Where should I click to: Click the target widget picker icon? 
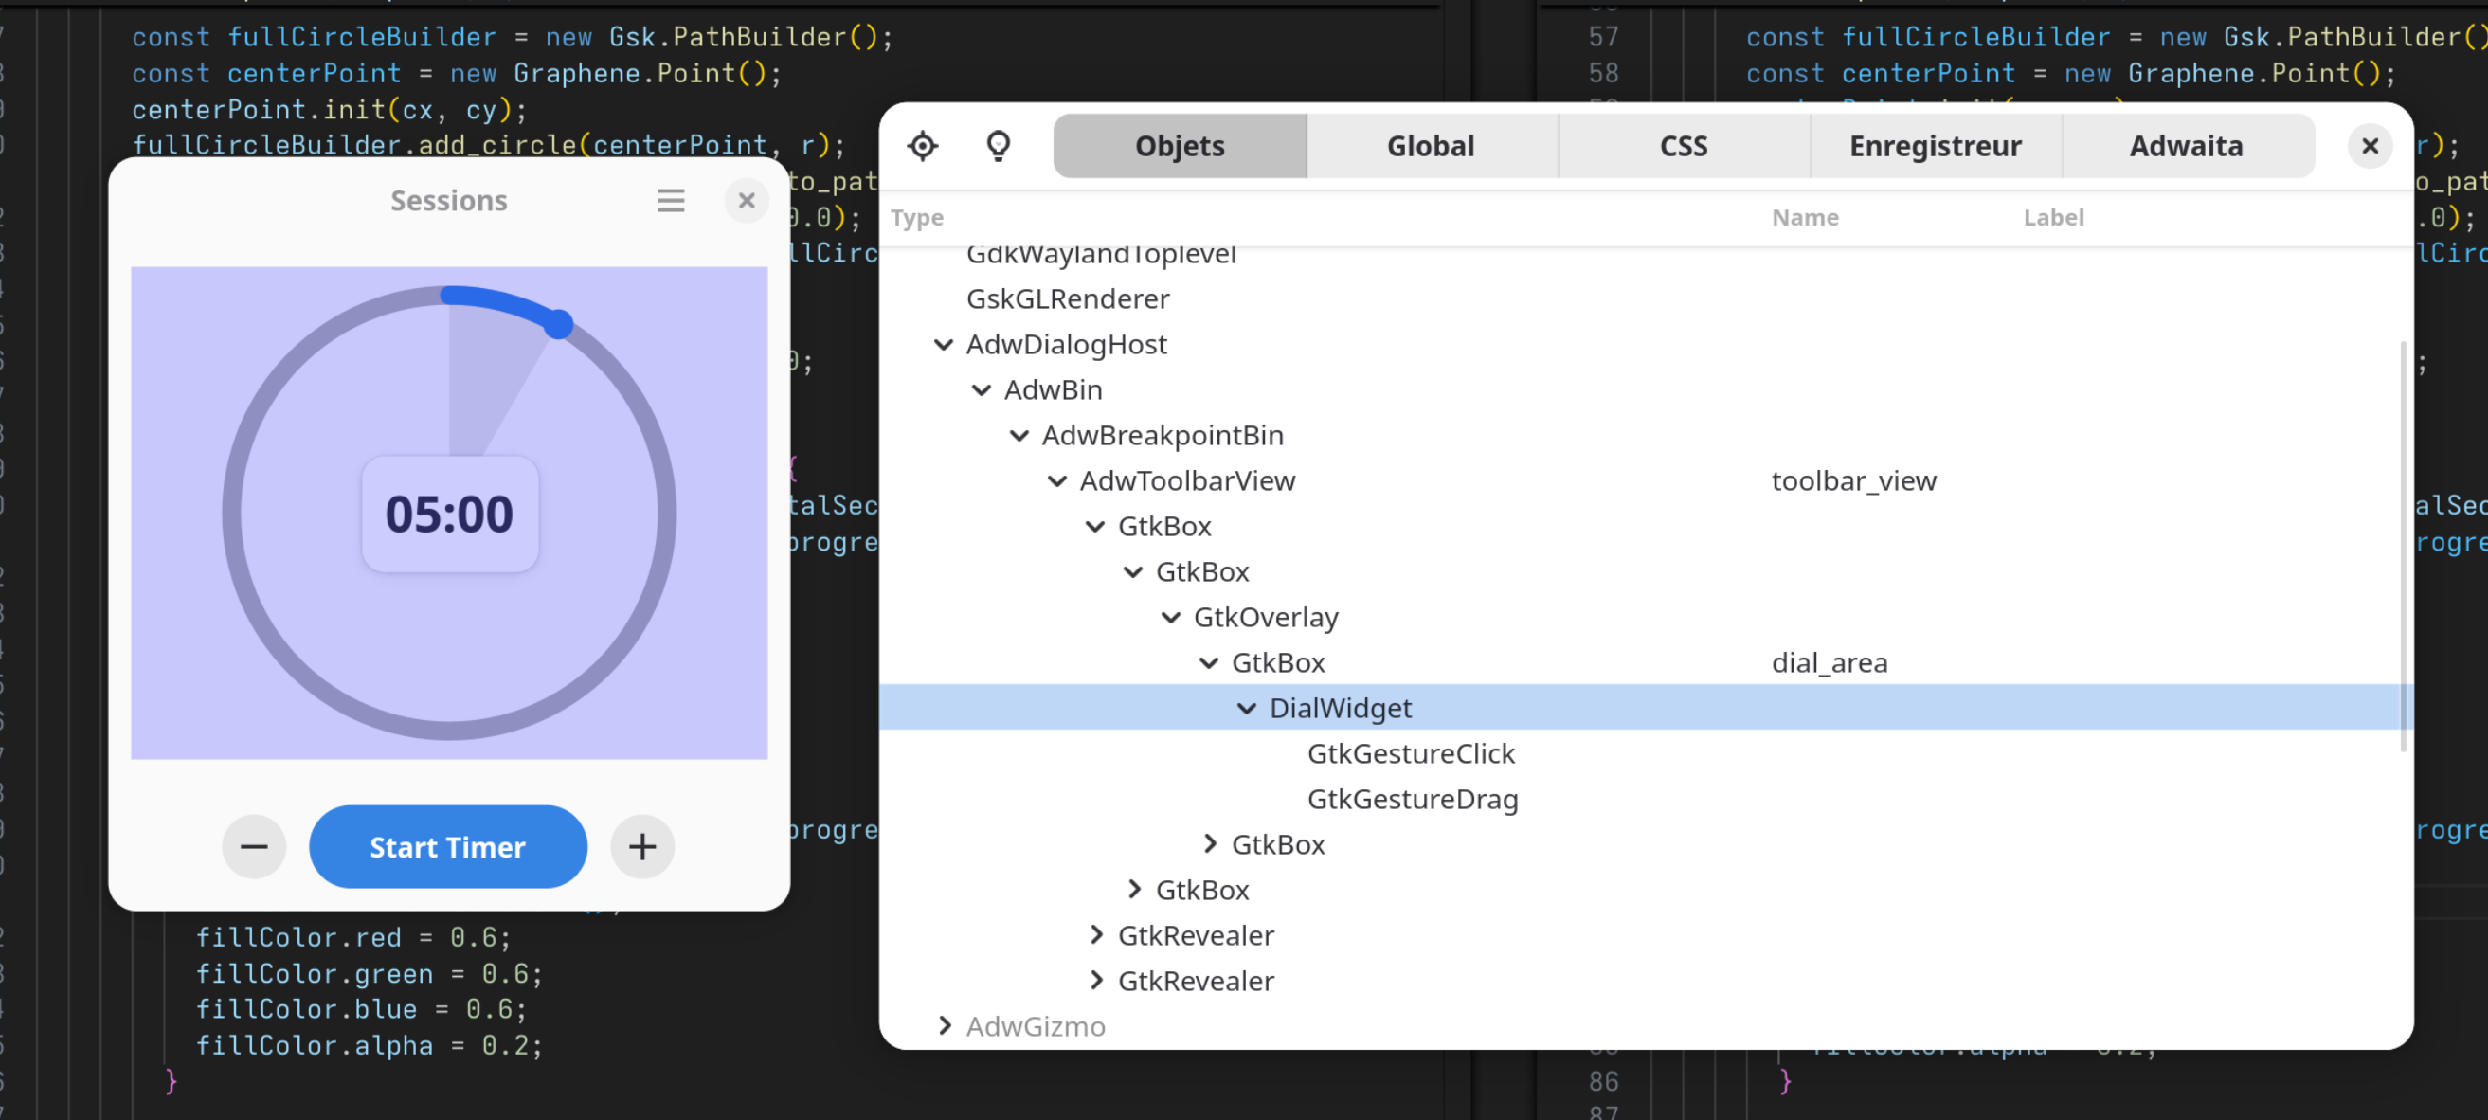(923, 146)
